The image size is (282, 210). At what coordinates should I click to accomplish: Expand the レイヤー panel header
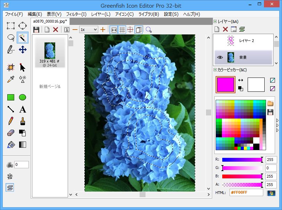coord(215,22)
